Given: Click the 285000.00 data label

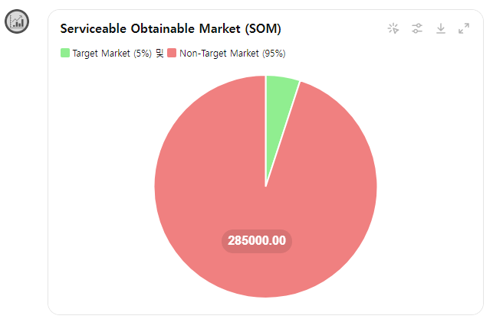Looking at the screenshot, I should (257, 241).
